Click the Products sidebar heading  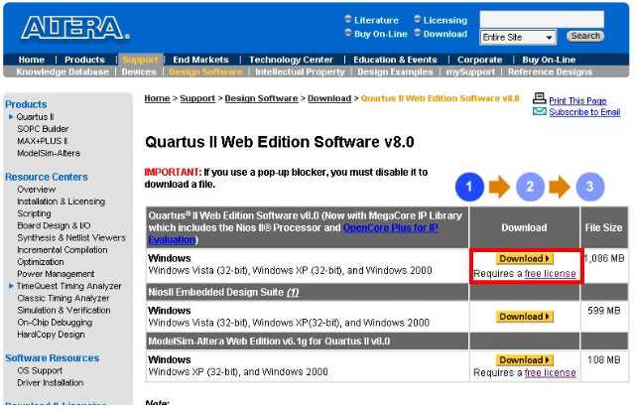26,104
